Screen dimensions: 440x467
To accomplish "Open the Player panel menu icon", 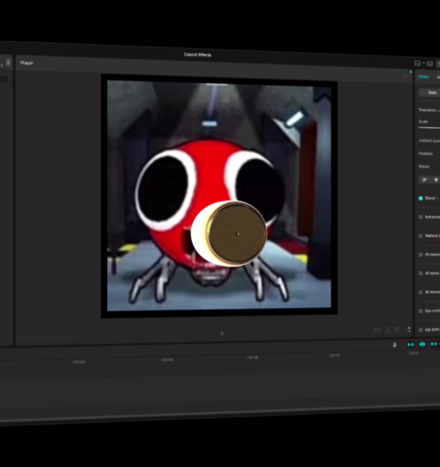I will click(x=405, y=76).
